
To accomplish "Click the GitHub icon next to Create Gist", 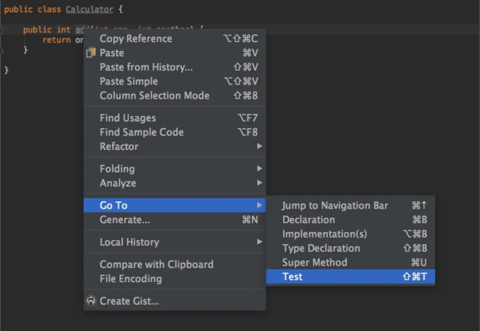I will [91, 301].
